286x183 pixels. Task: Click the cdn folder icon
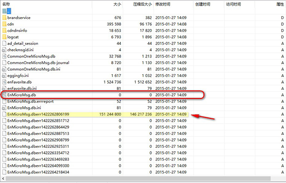(4, 24)
